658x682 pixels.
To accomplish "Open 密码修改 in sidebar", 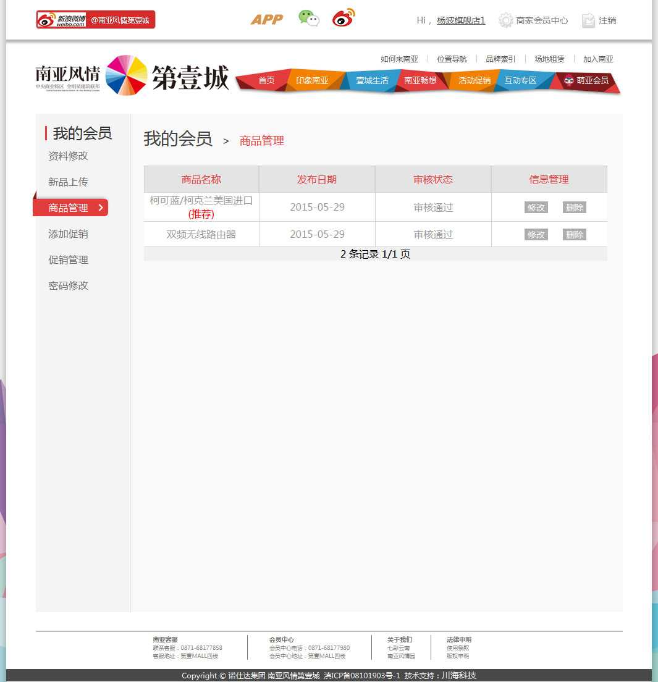I will tap(69, 285).
